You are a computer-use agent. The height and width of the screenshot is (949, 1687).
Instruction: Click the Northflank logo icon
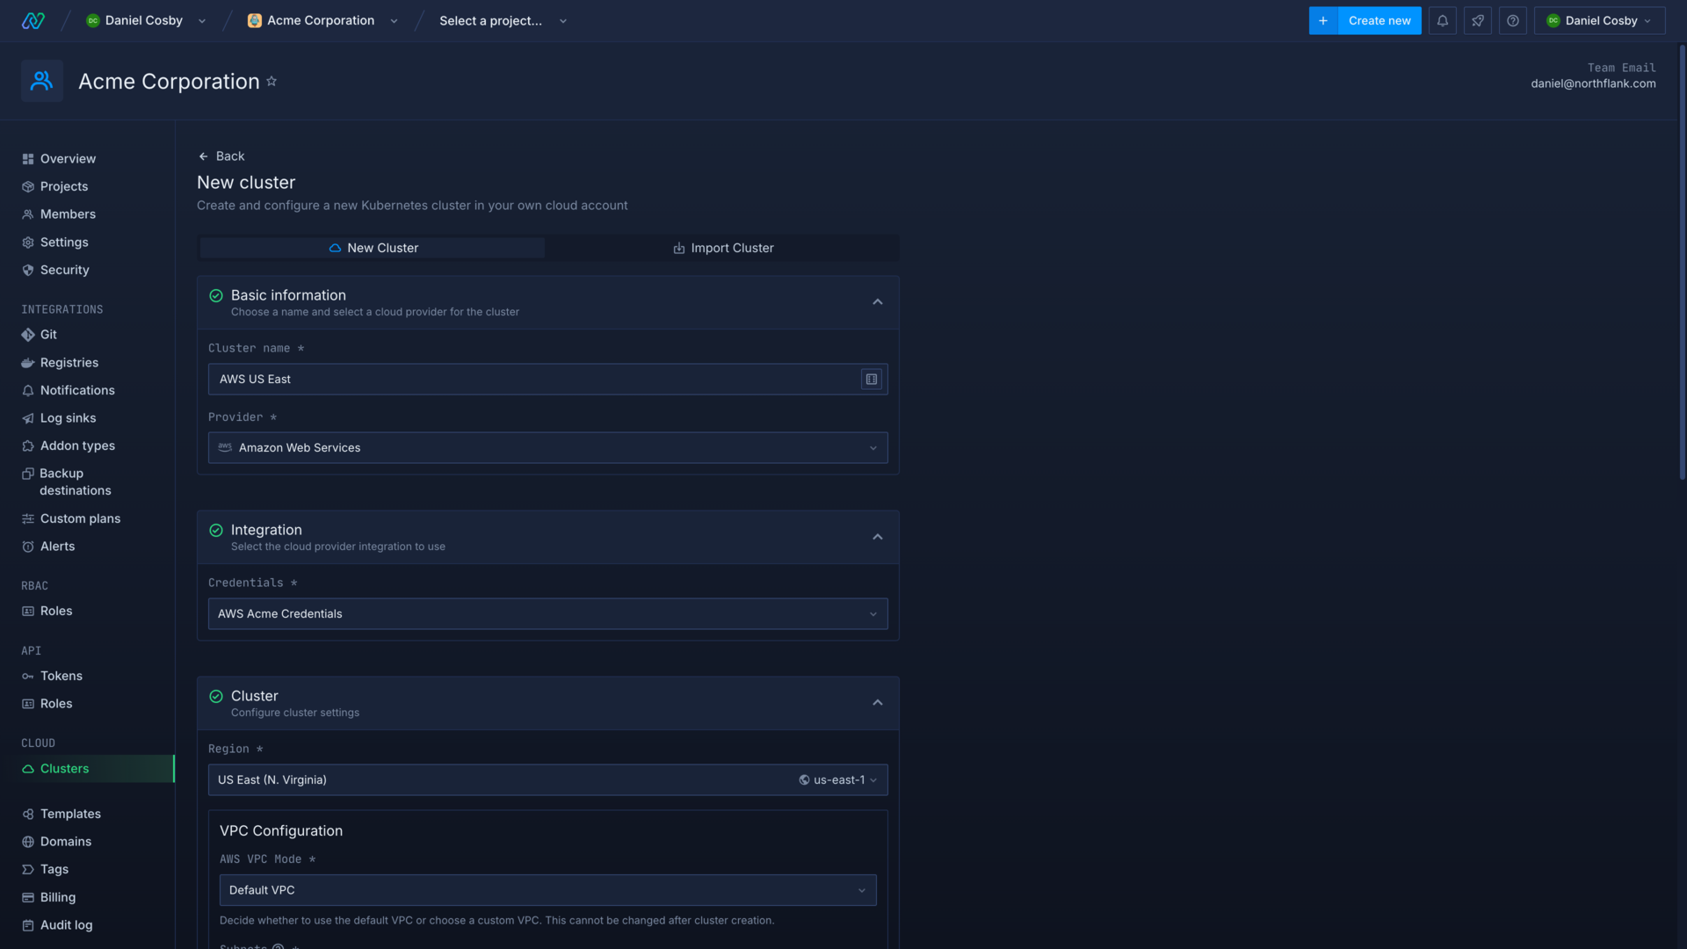(33, 20)
